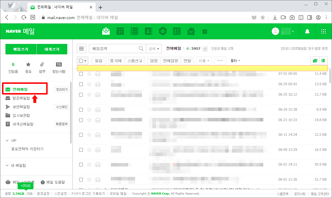Click the profile avatar picture
Screen dimensions: 332x198
pyautogui.click(x=275, y=32)
